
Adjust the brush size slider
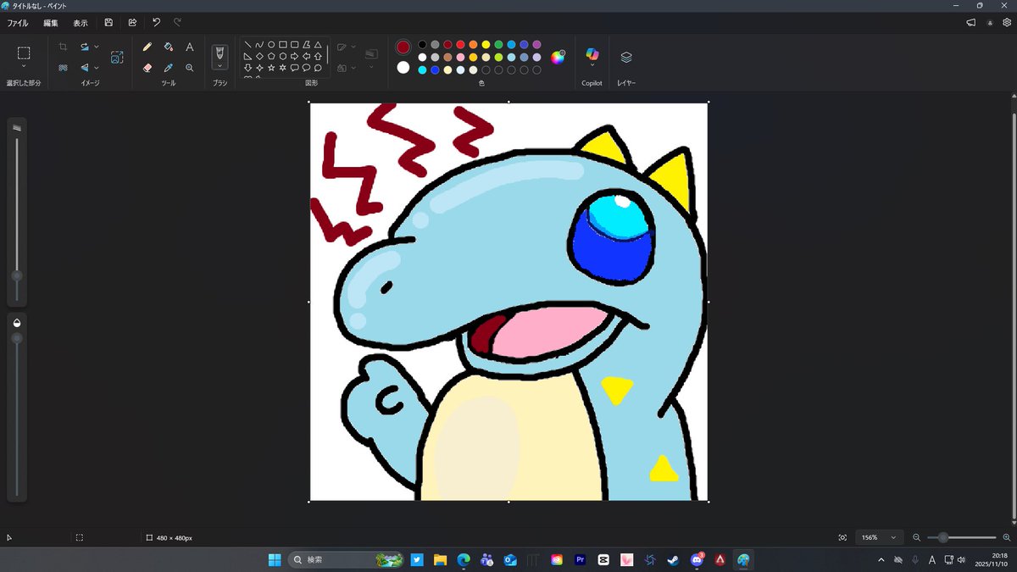[16, 275]
